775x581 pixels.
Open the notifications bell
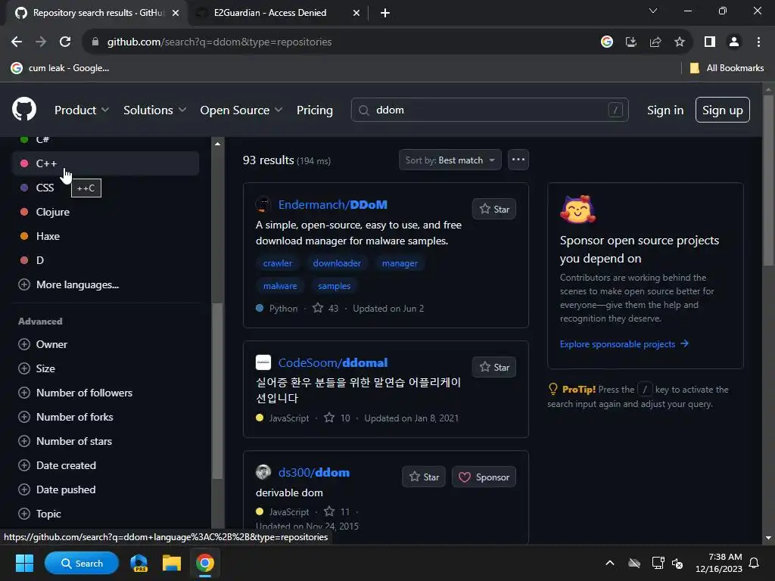coord(754,563)
